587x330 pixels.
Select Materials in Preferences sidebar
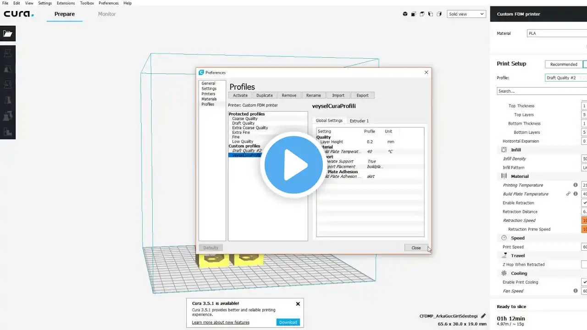tap(209, 99)
